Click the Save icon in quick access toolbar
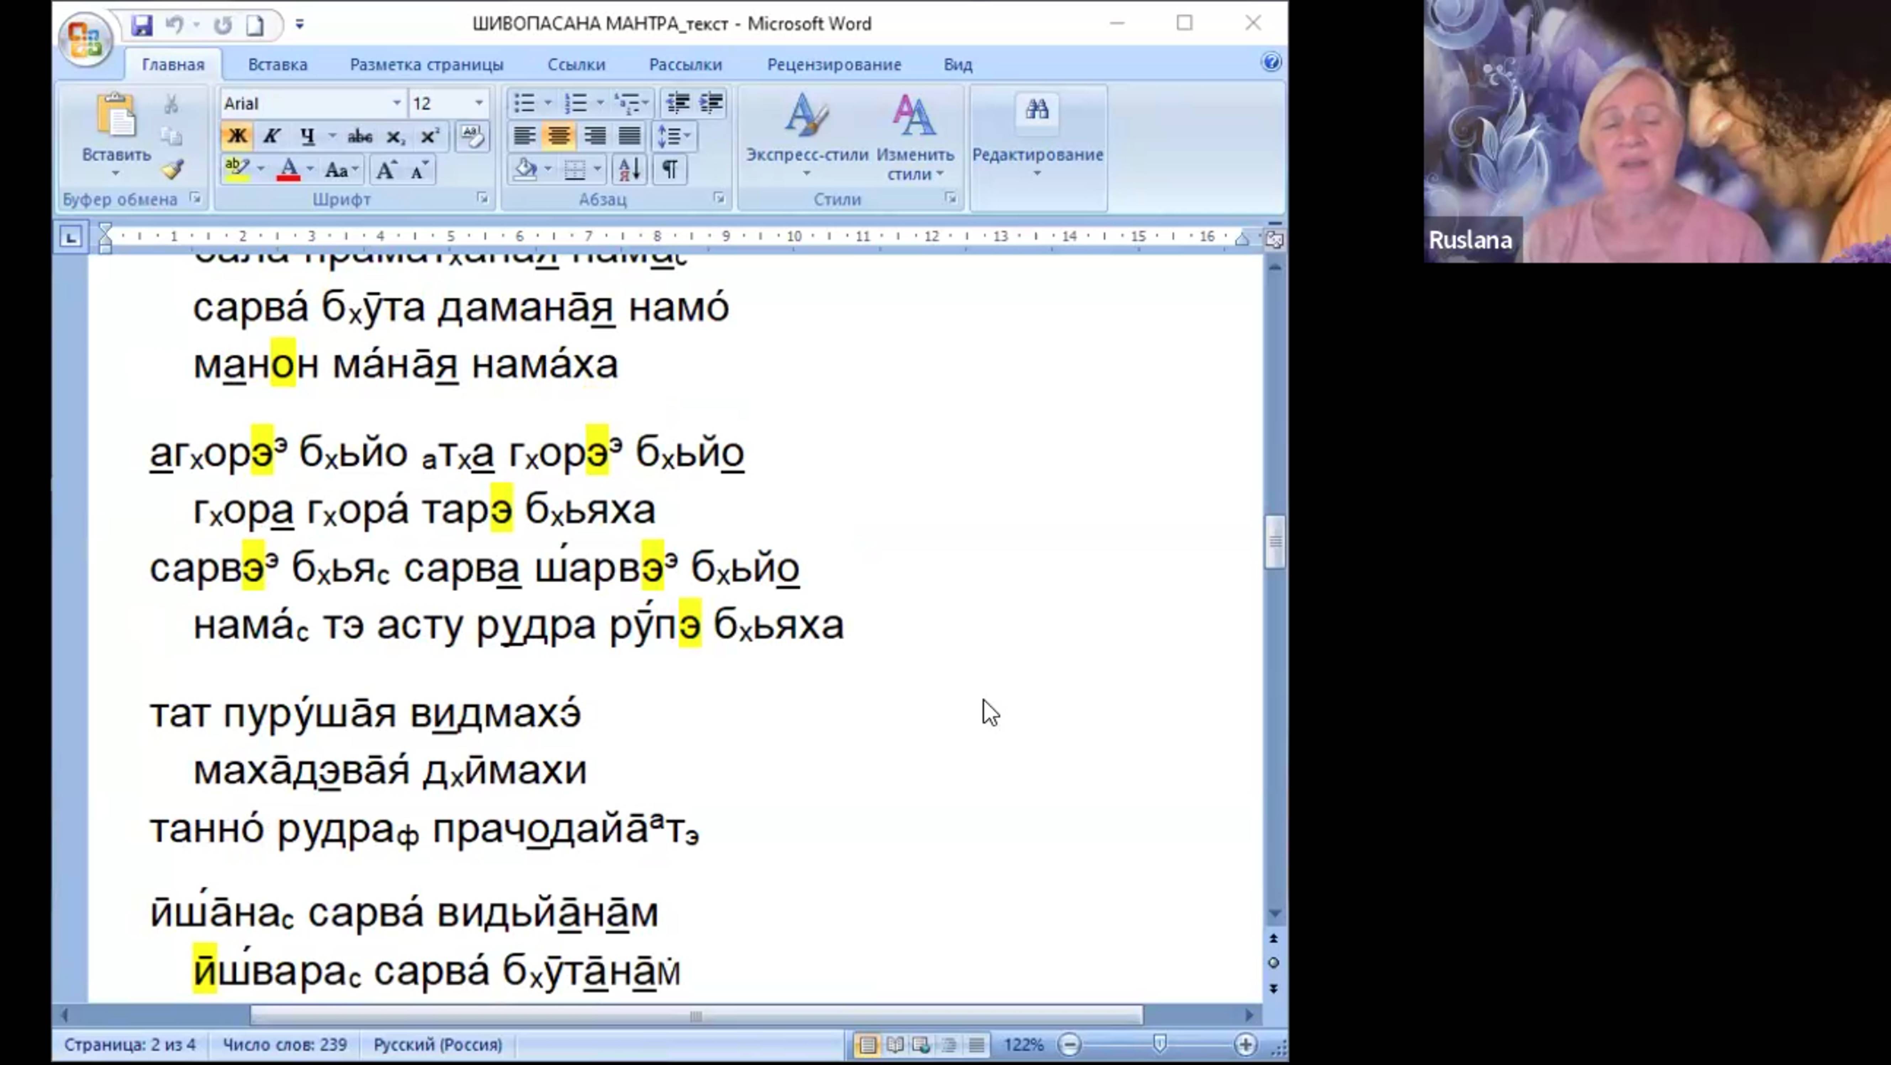 pyautogui.click(x=142, y=25)
